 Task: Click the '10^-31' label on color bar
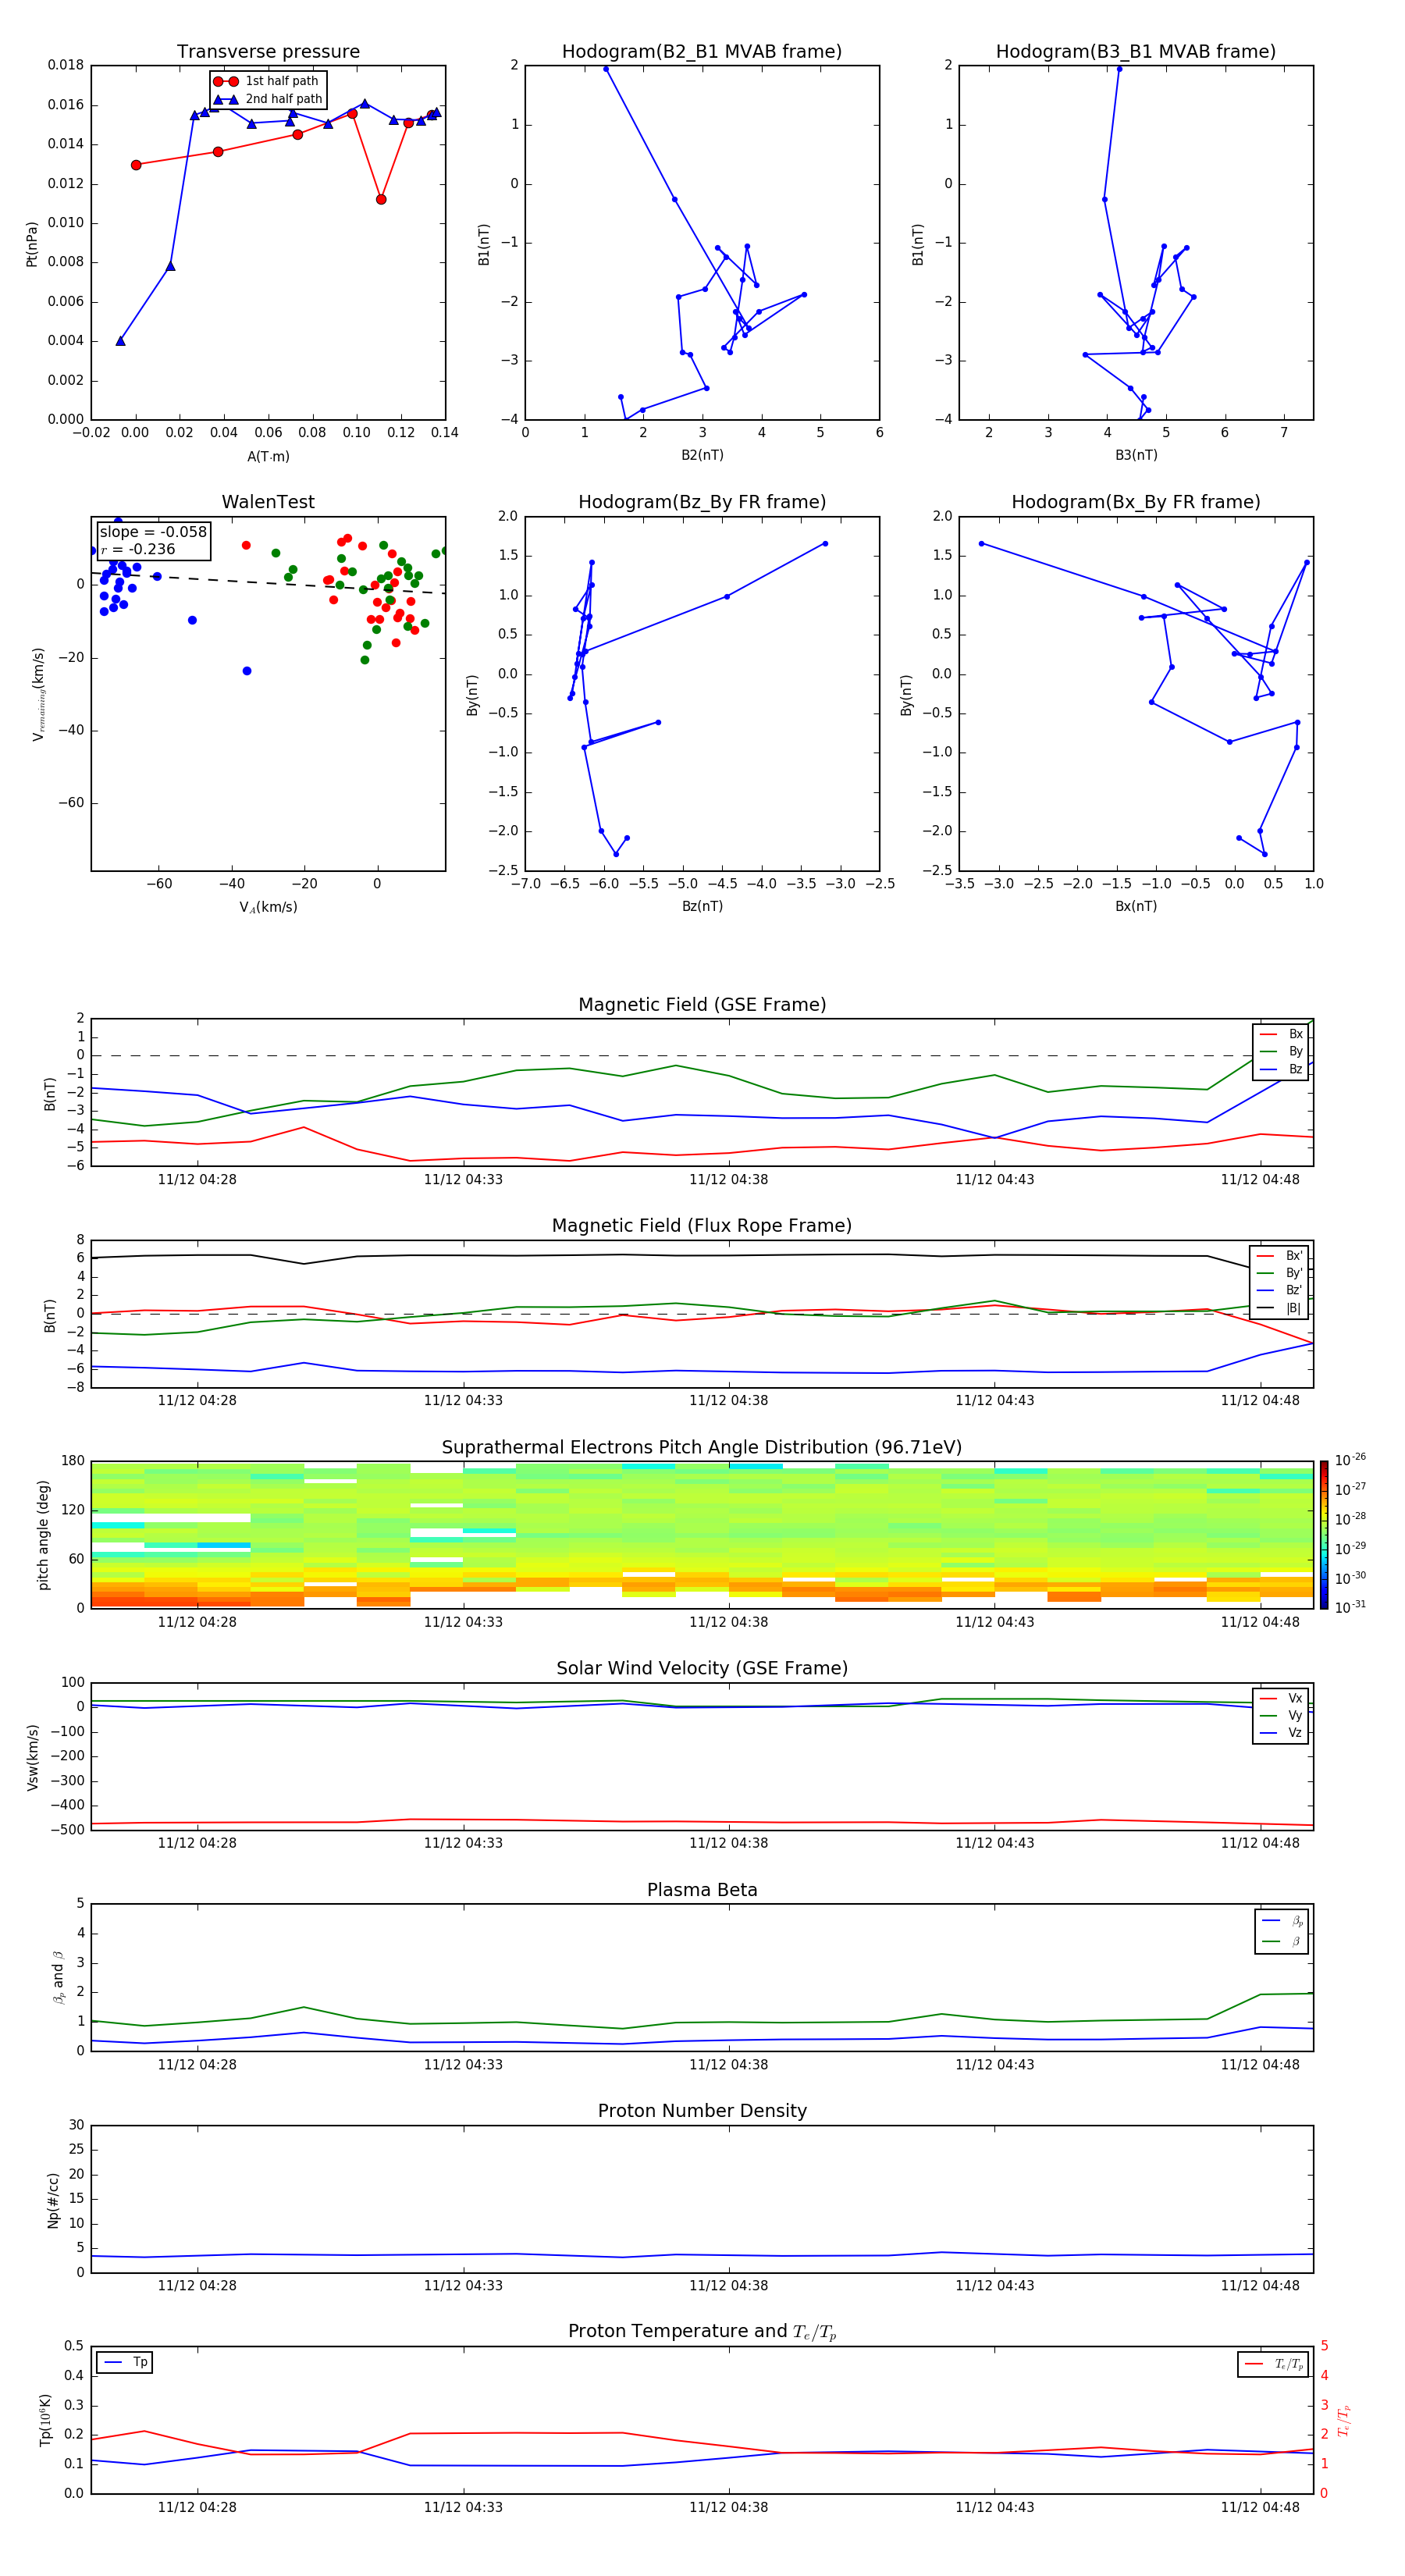[1350, 1607]
